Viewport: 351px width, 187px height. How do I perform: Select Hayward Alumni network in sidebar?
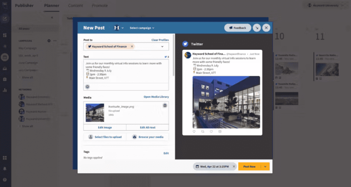coord(33,111)
